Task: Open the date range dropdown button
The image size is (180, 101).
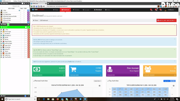Action: 166,20
